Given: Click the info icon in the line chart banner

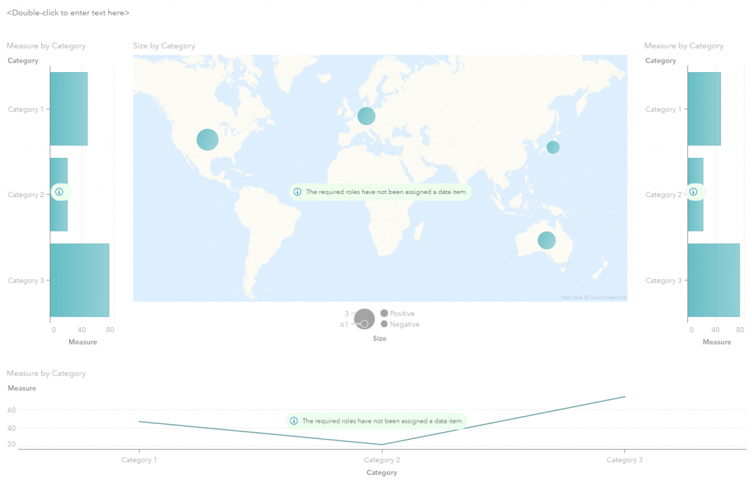Looking at the screenshot, I should point(294,420).
